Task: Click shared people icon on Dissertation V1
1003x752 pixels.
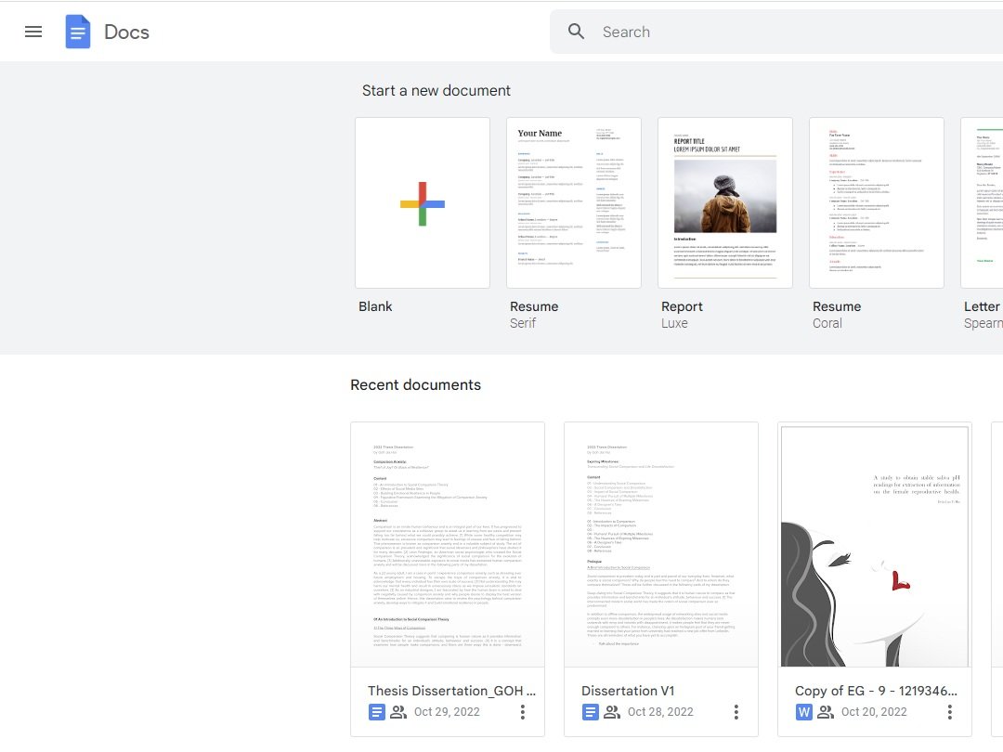Action: (x=612, y=712)
